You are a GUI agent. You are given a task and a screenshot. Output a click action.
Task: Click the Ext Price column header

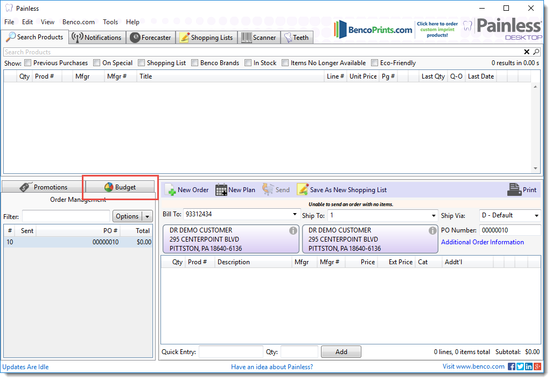(x=396, y=262)
